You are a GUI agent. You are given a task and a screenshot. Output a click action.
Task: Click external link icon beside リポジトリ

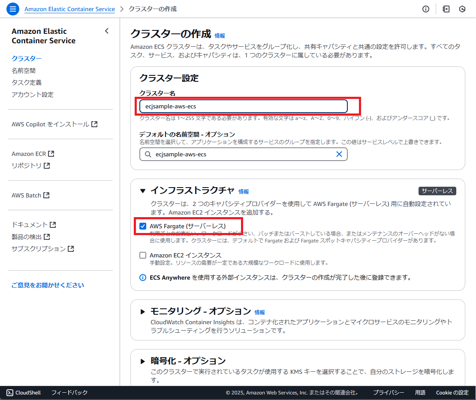point(47,166)
